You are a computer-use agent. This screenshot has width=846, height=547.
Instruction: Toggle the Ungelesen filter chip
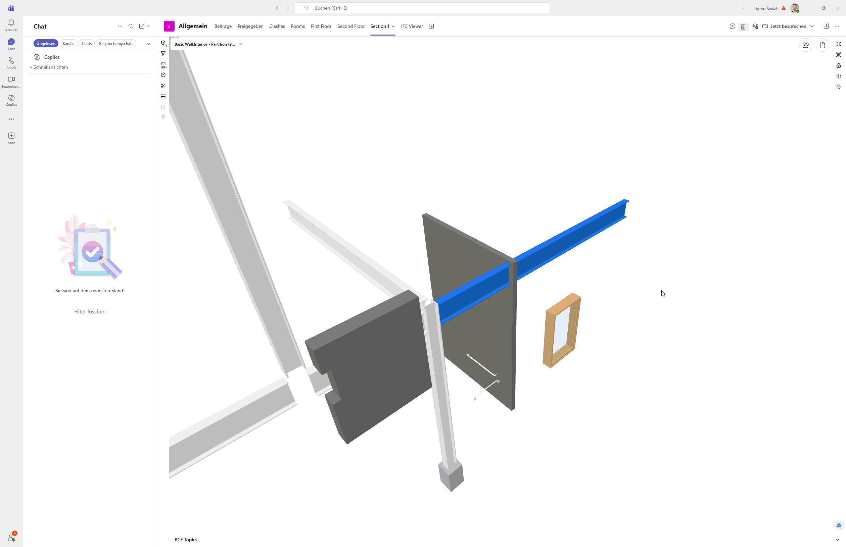pyautogui.click(x=46, y=43)
